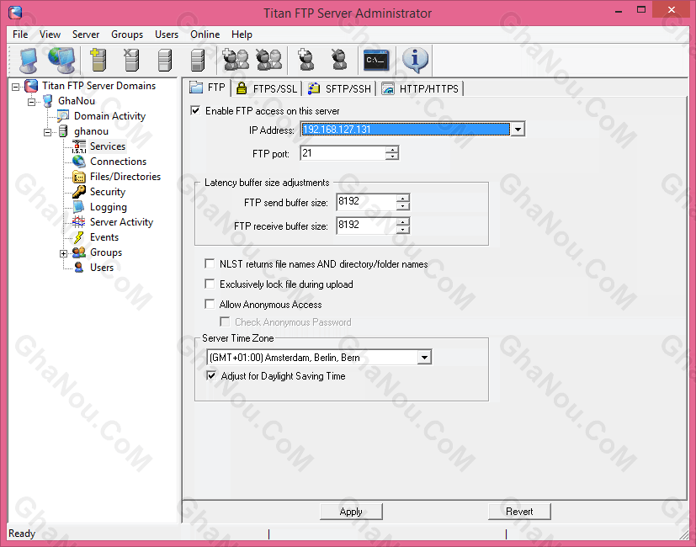The image size is (696, 547).
Task: Click the Logging notebook icon
Action: 79,207
